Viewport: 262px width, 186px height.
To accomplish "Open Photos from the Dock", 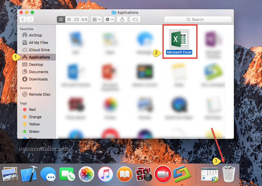I will (86, 174).
